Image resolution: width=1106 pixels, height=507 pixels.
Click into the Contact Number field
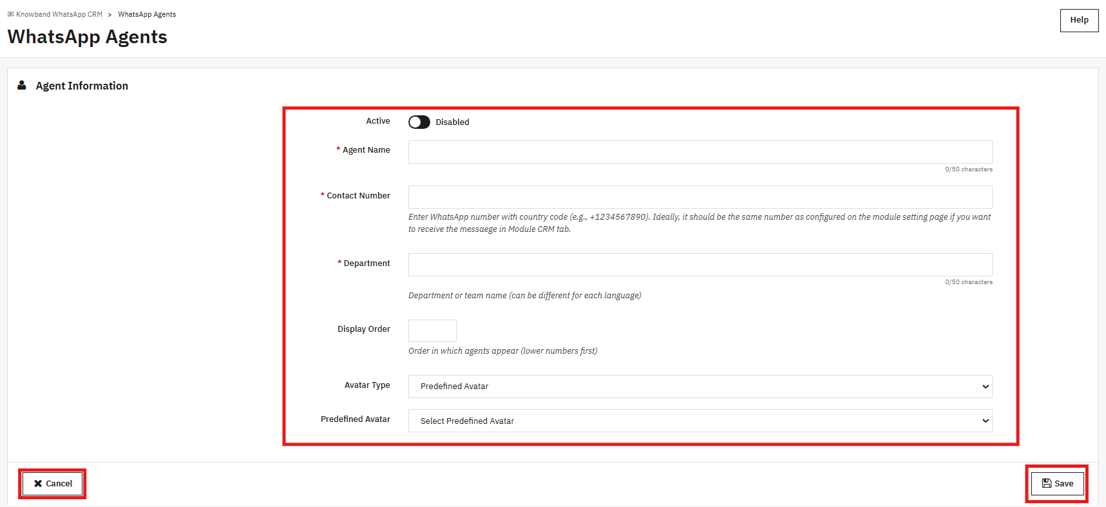click(x=700, y=197)
